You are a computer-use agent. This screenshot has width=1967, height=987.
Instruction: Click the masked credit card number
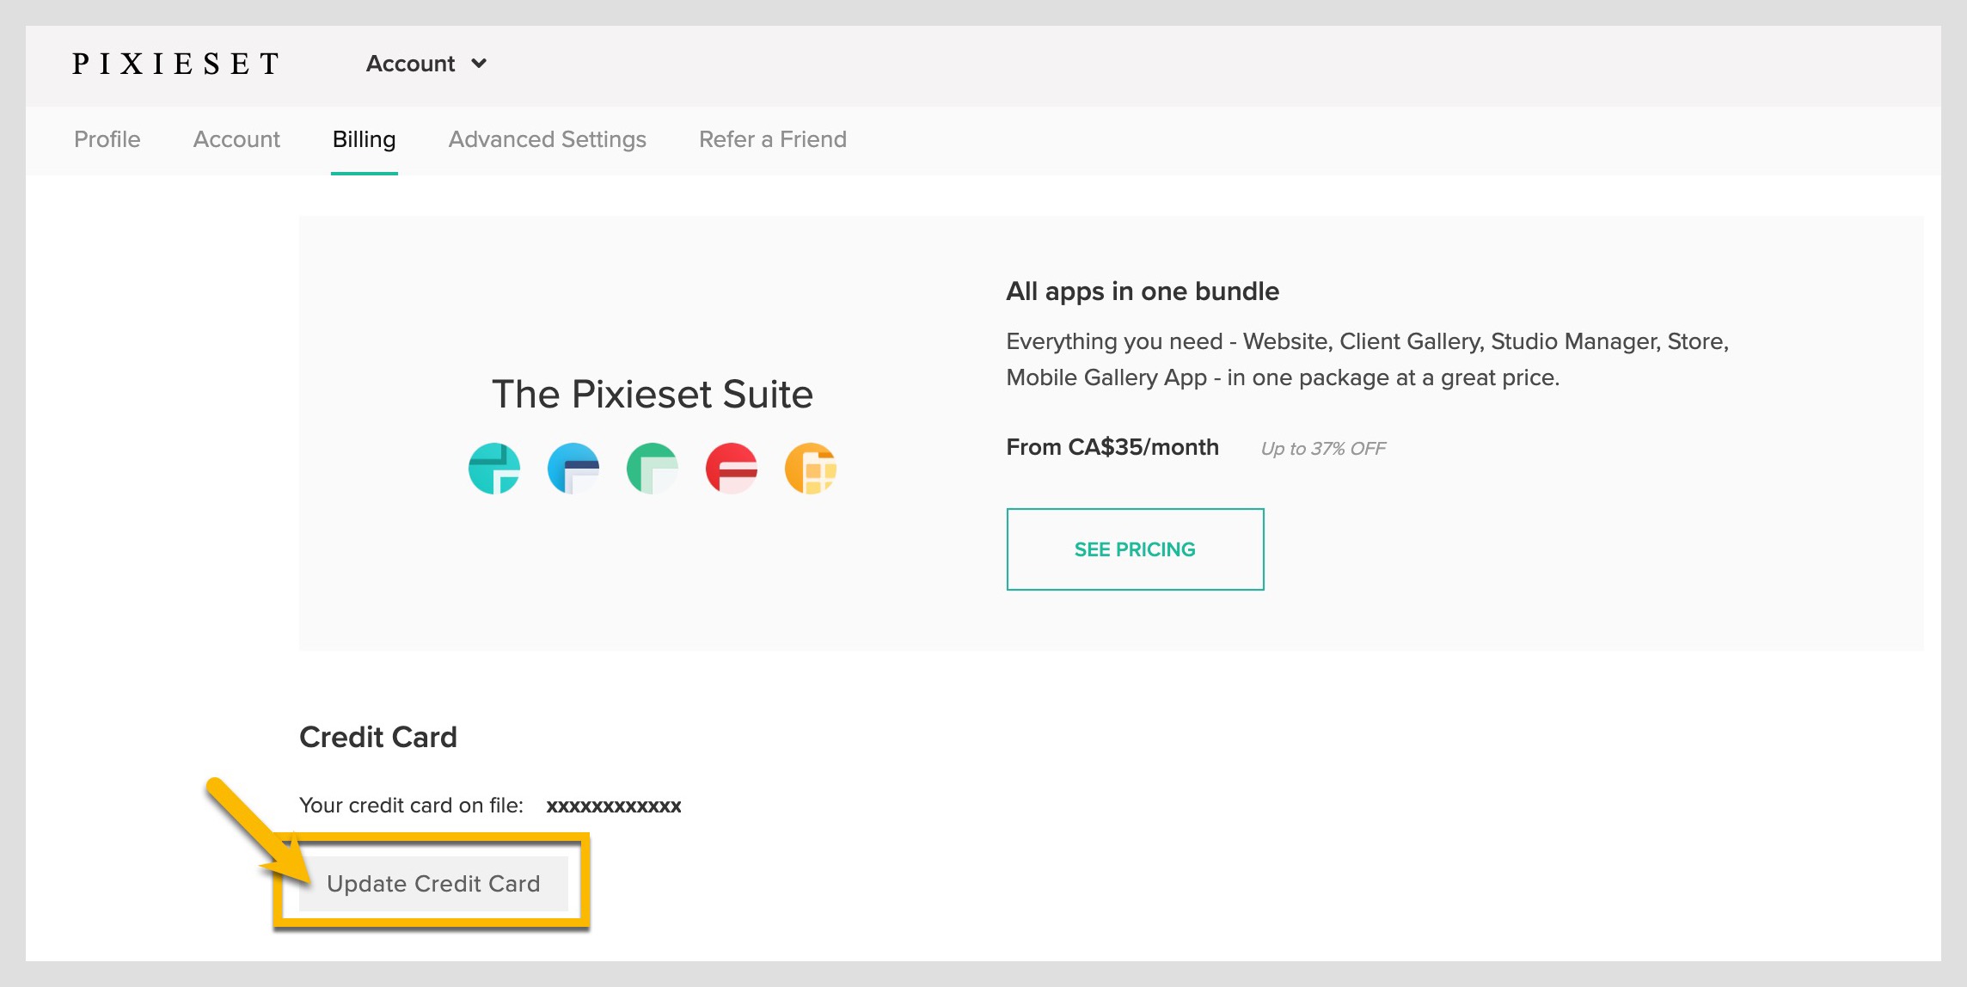[613, 806]
